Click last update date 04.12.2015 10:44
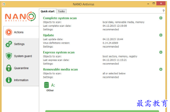Screen dimensions: 170x112 point(113,39)
